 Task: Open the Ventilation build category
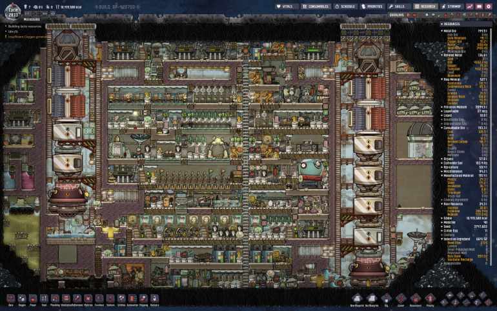tap(66, 299)
